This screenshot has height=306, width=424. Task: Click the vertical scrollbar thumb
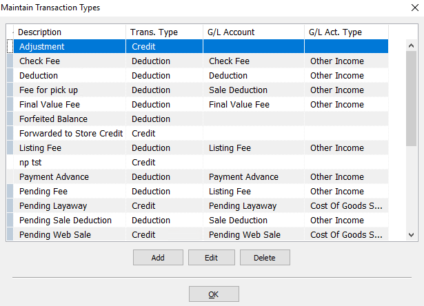click(x=412, y=99)
